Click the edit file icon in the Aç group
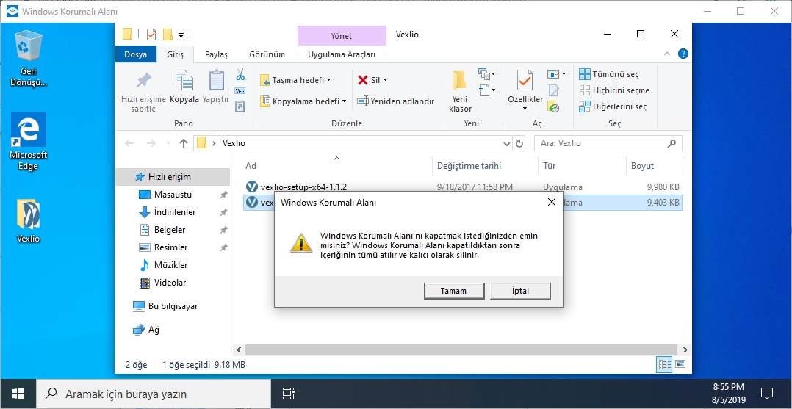This screenshot has height=409, width=792. (x=554, y=90)
